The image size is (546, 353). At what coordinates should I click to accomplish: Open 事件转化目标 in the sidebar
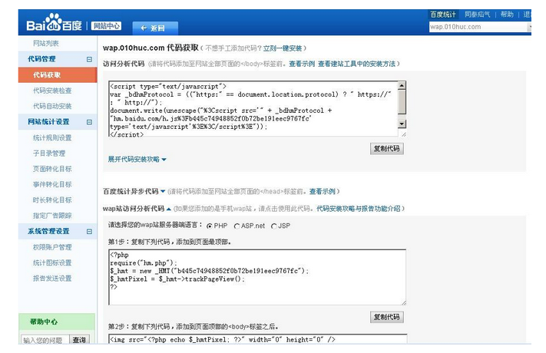pos(52,184)
